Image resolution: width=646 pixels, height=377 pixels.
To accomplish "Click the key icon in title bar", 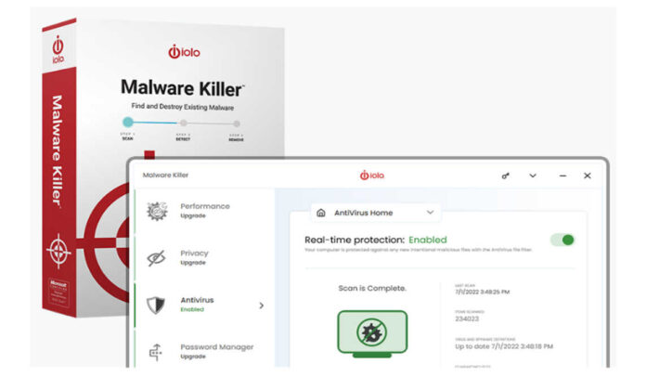I will tap(505, 175).
